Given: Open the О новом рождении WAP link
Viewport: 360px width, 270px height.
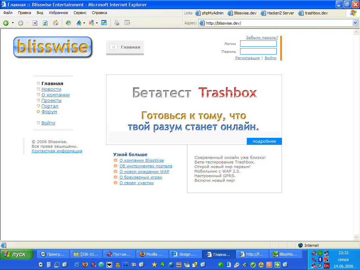Looking at the screenshot, I should (144, 172).
